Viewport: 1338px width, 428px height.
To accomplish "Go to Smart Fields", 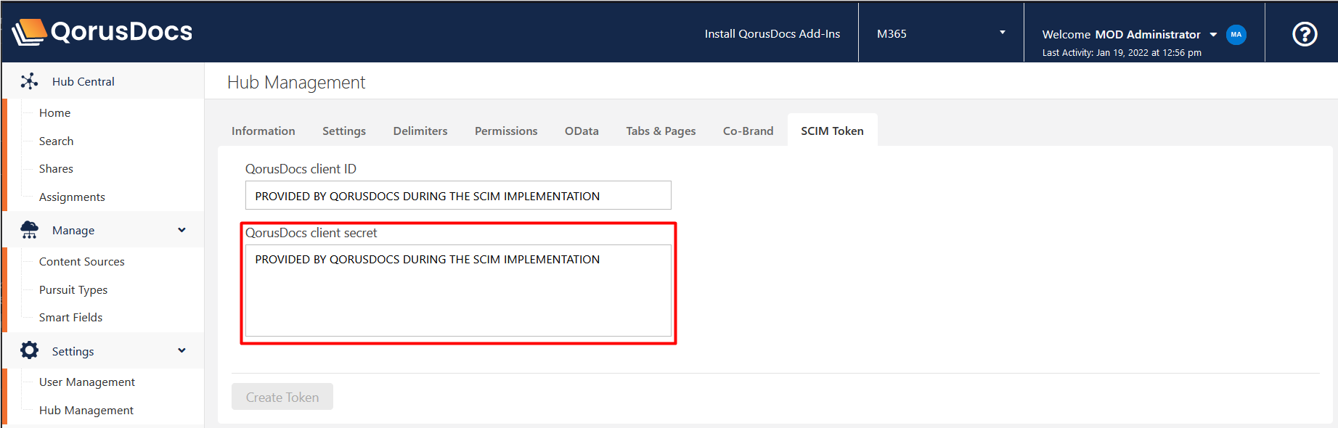I will [70, 318].
